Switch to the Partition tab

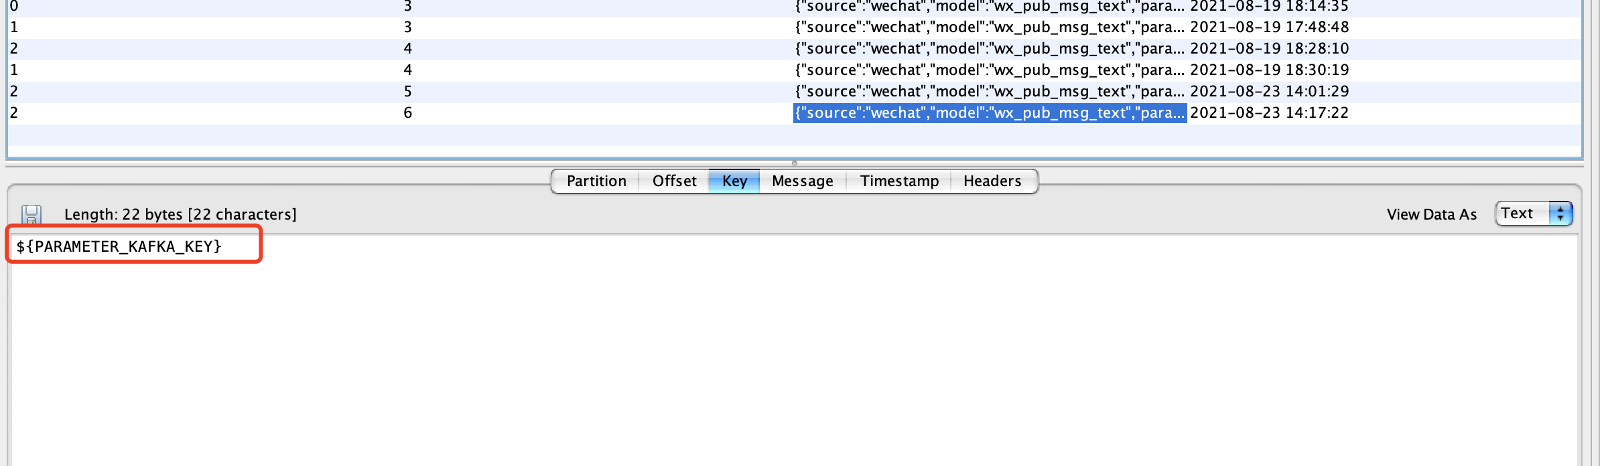click(x=596, y=181)
